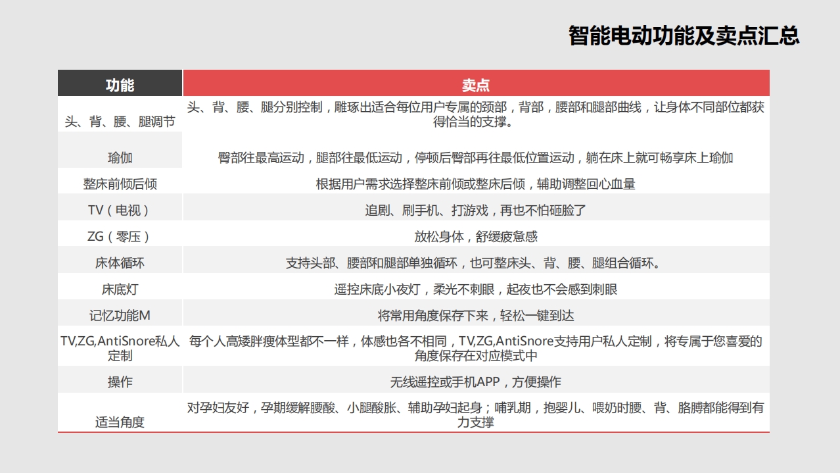Click the slide title 智能电动功能及卖点汇总
This screenshot has height=473, width=840.
pyautogui.click(x=684, y=36)
